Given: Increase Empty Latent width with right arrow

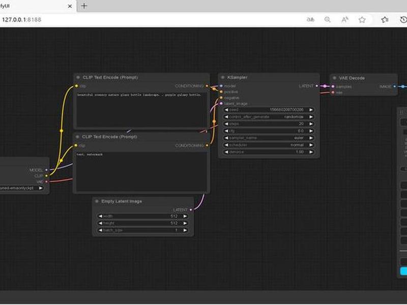Looking at the screenshot, I should (x=185, y=216).
